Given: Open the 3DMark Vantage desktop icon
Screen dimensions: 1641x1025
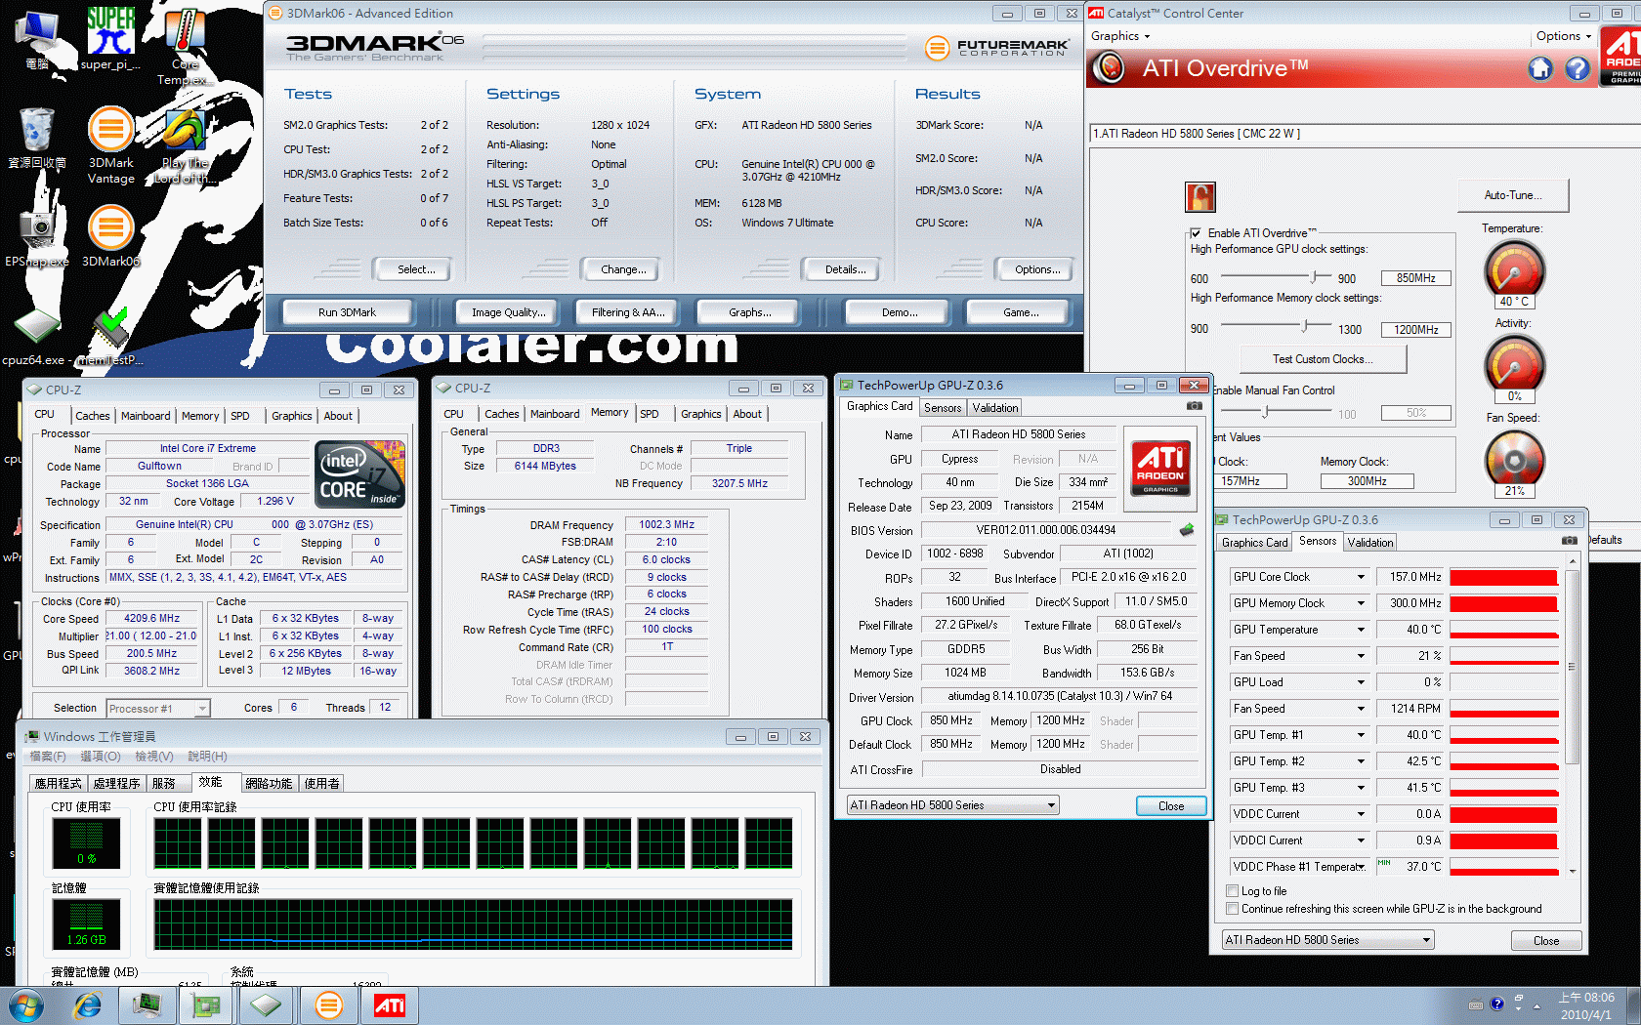Looking at the screenshot, I should click(x=110, y=144).
